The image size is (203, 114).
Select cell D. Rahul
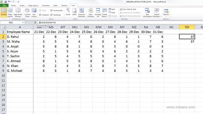pyautogui.click(x=20, y=37)
